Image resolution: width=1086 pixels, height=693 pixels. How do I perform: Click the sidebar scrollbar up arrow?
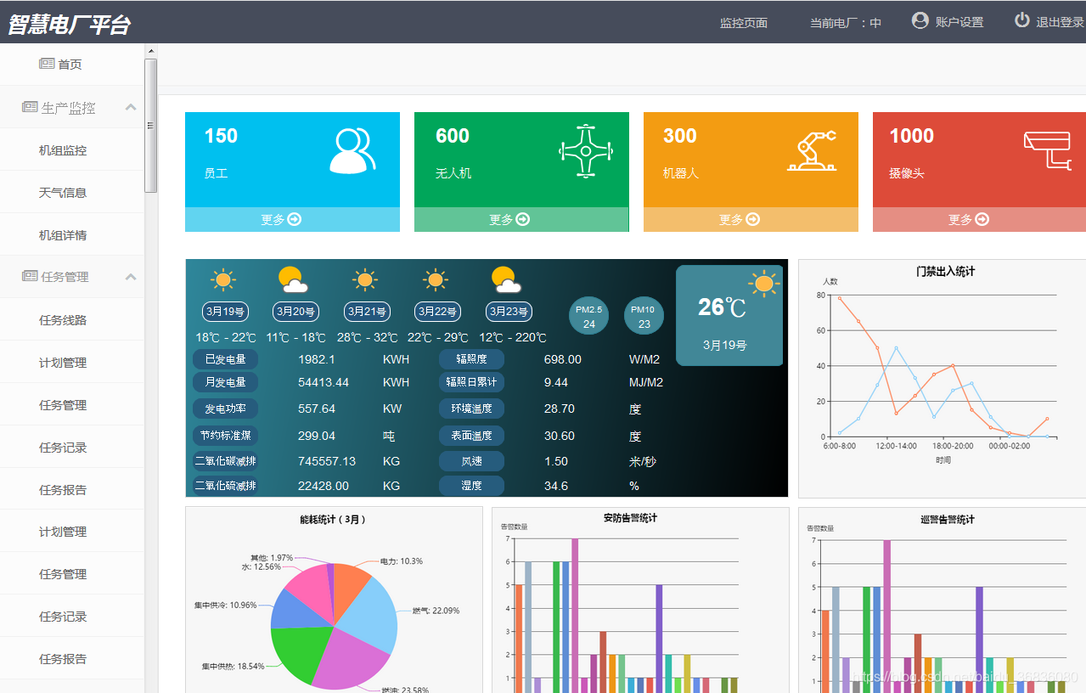click(x=151, y=50)
